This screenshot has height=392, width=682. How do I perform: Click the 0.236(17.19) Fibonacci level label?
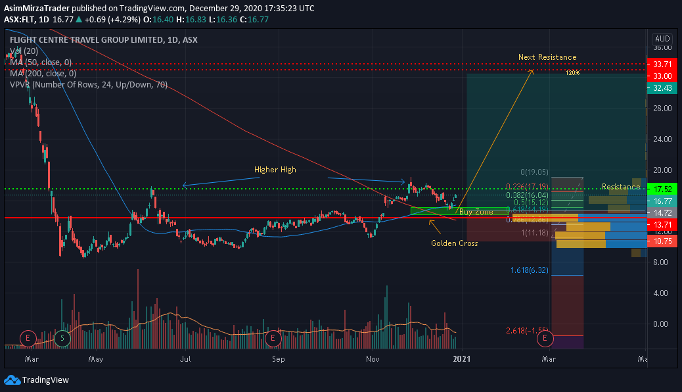tap(527, 186)
